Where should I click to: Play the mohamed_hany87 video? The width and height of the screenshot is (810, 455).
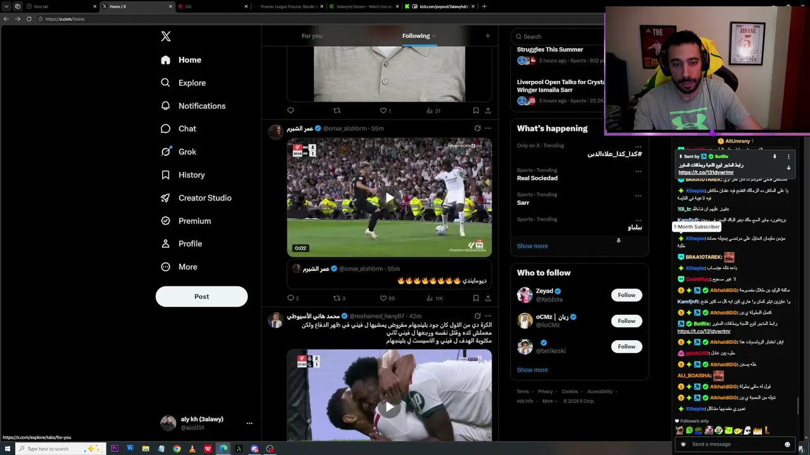pos(389,406)
